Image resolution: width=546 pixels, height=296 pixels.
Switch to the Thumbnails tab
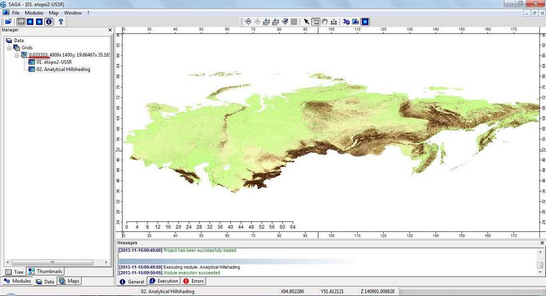click(47, 271)
